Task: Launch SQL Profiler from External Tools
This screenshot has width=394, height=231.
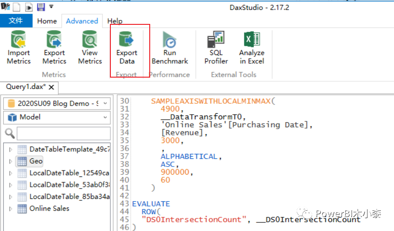Action: point(216,48)
